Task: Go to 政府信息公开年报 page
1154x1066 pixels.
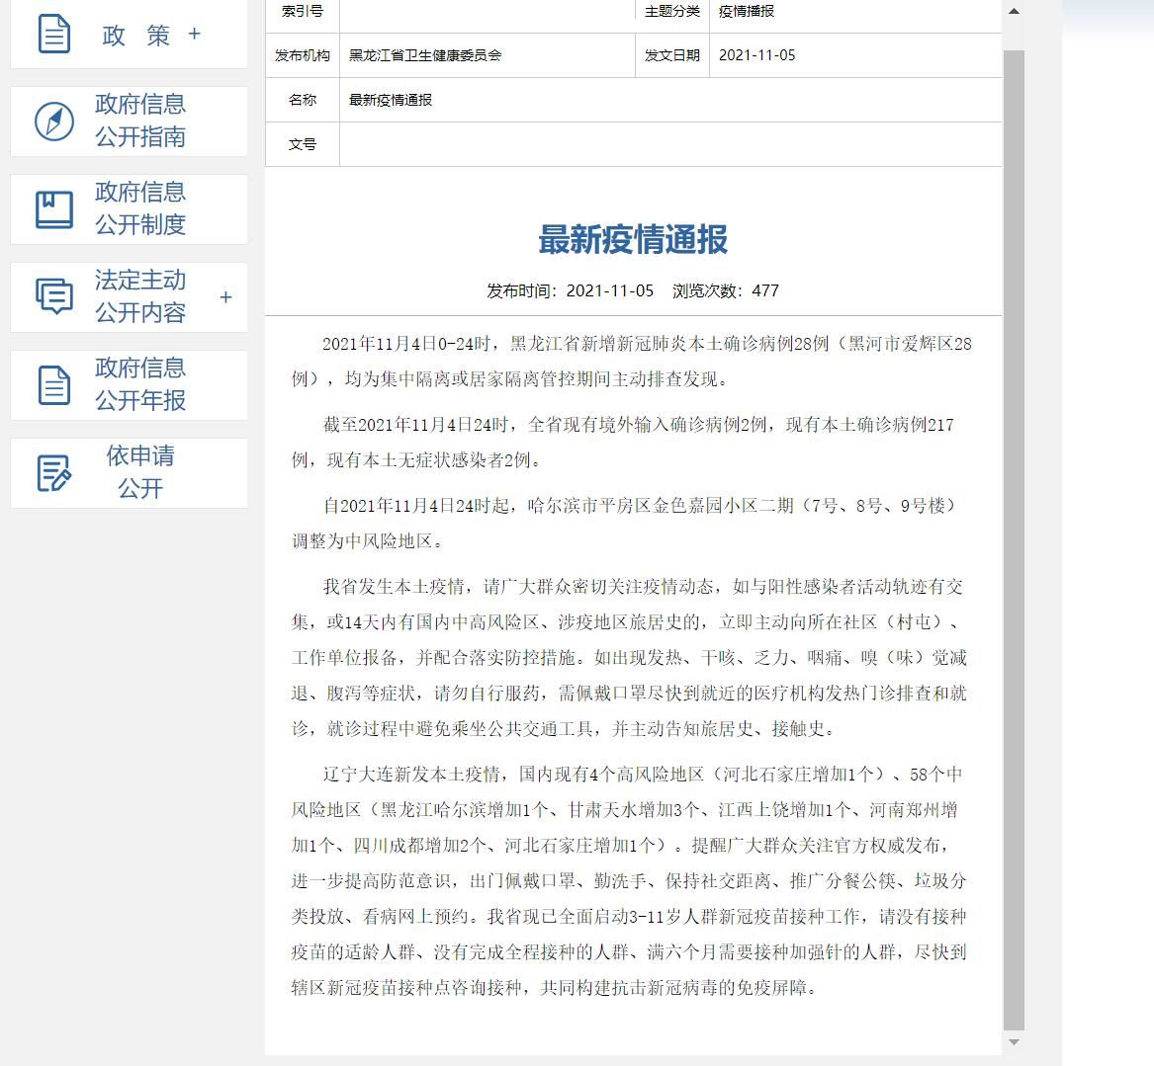Action: [140, 384]
